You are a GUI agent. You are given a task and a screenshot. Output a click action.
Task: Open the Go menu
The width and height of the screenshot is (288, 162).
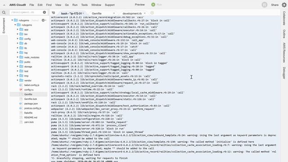(x=67, y=5)
